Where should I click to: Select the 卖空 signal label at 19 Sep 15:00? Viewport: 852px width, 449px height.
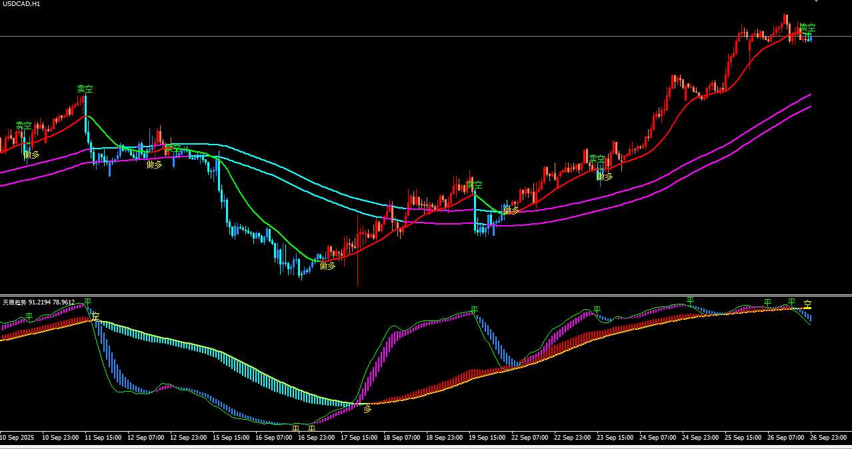click(x=474, y=185)
